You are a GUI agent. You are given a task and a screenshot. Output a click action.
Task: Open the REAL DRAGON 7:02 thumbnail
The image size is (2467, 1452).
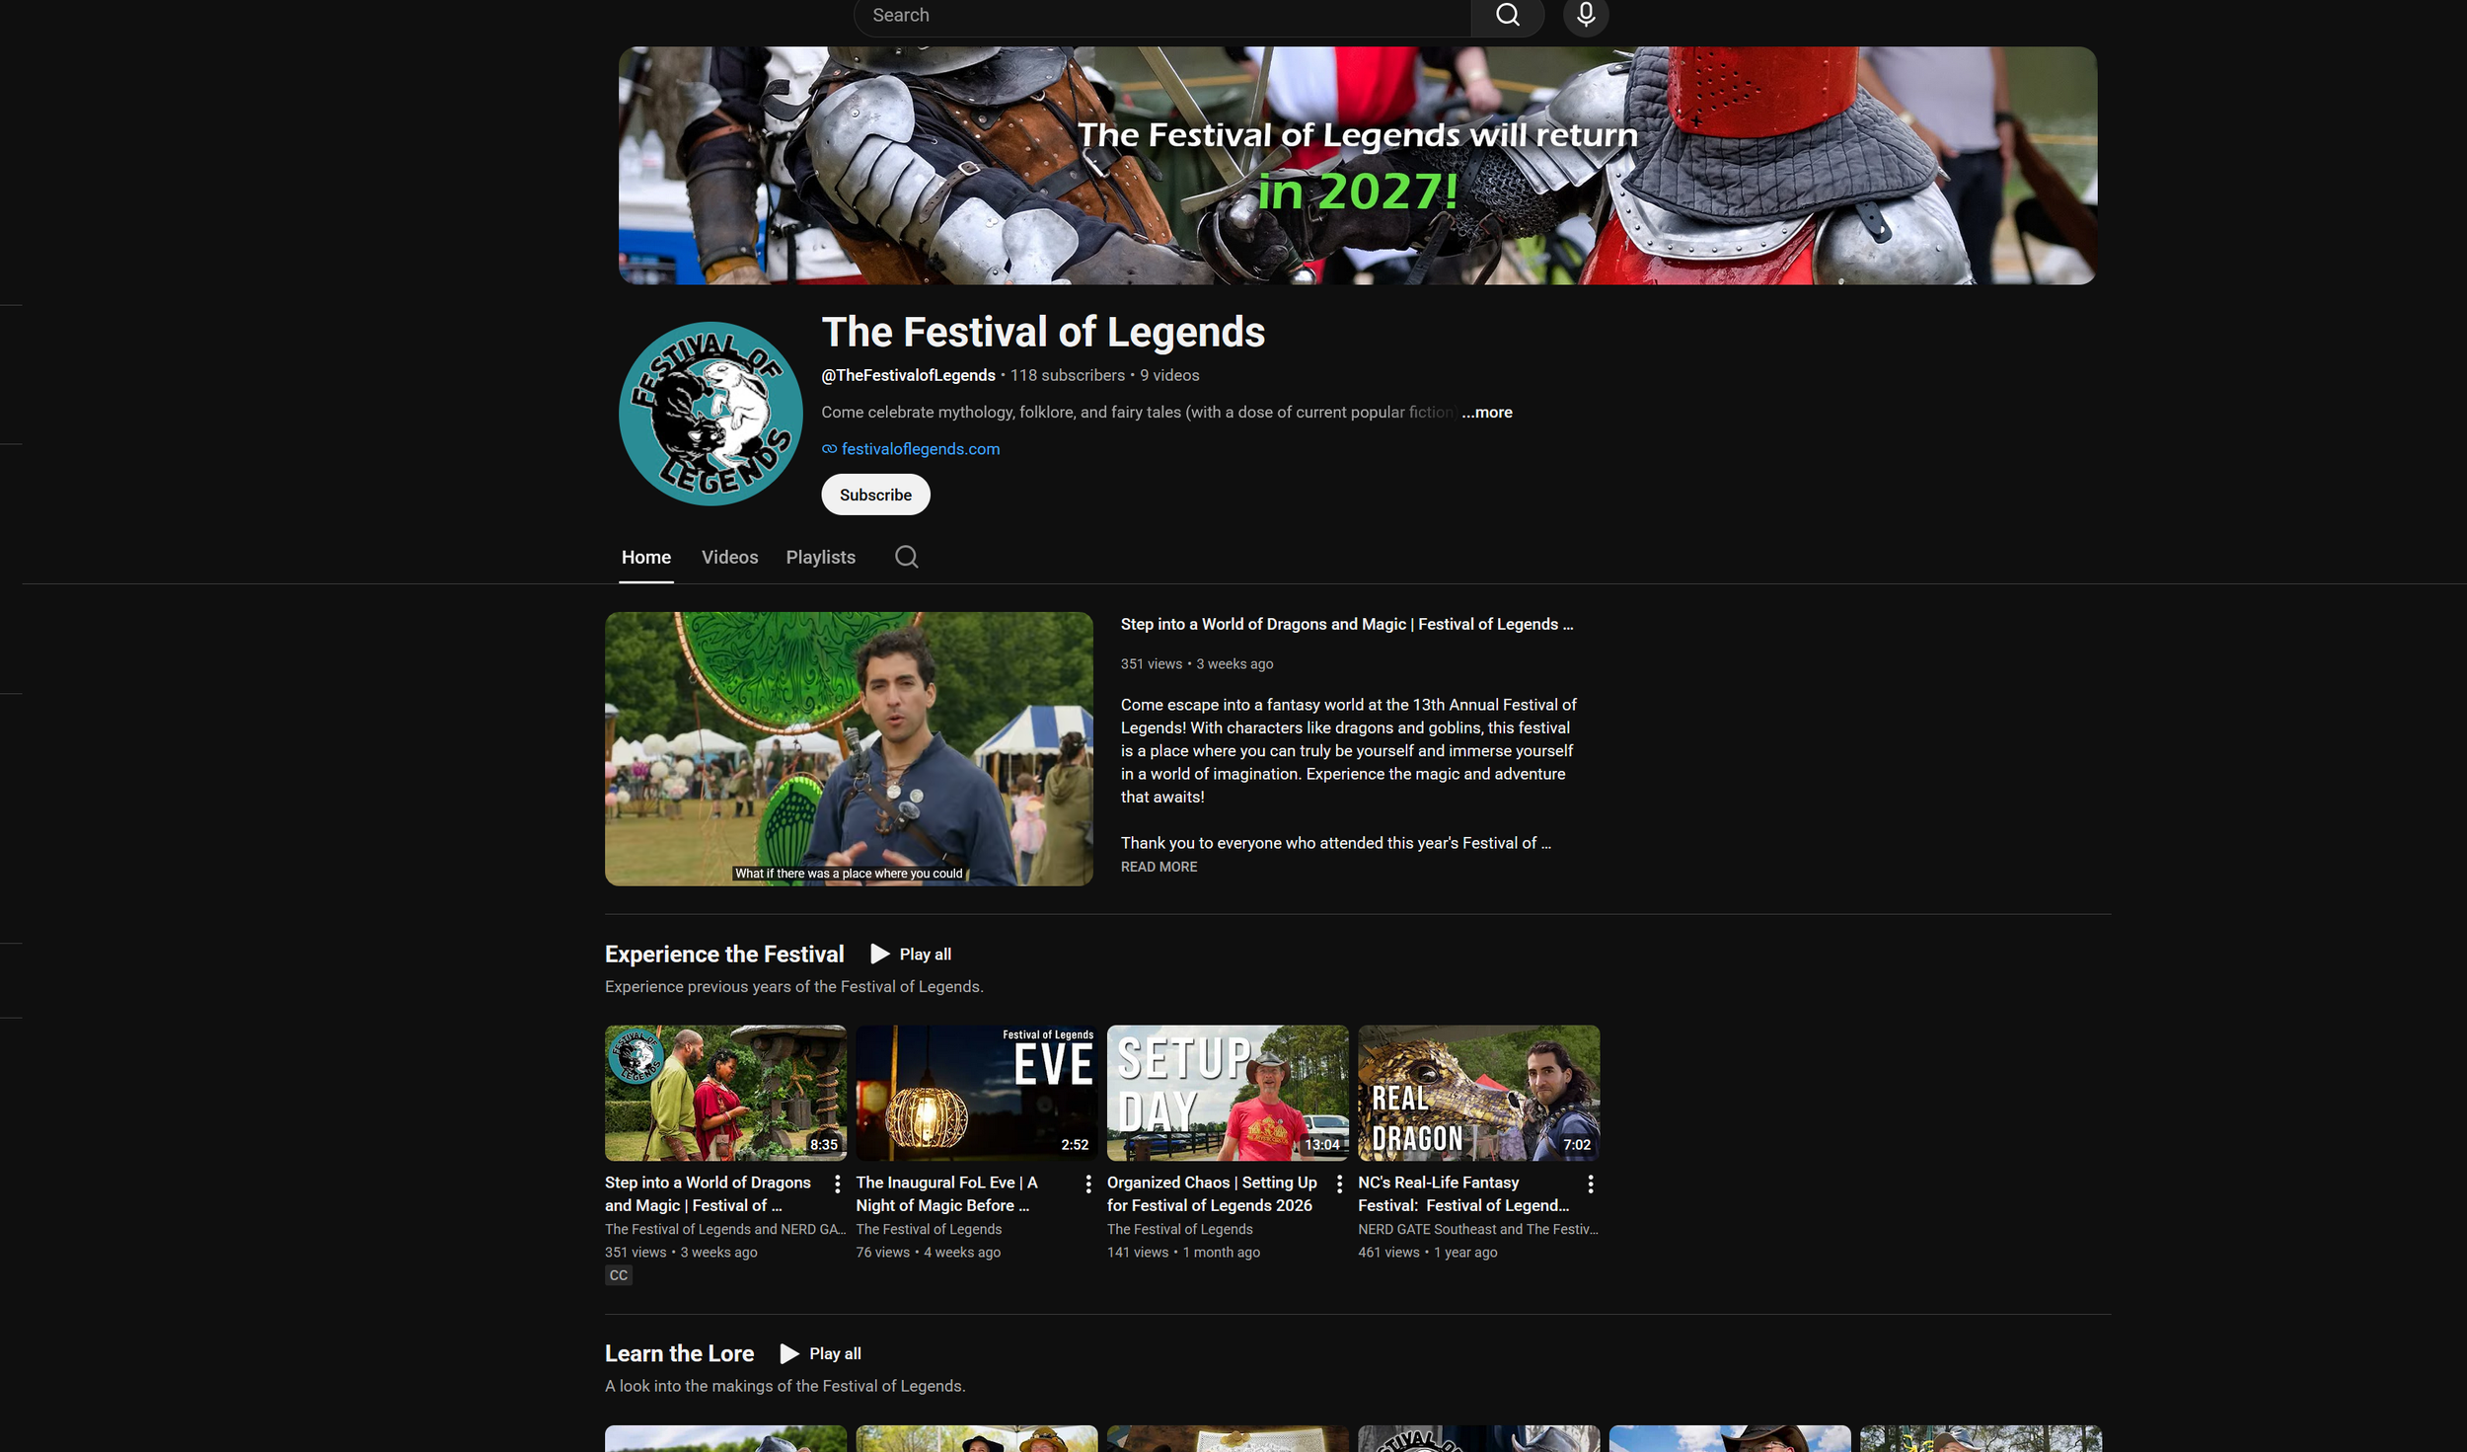pos(1478,1093)
